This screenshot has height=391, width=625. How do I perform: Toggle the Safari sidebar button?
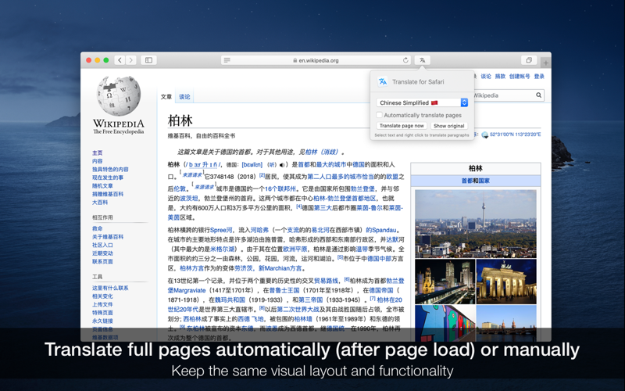(x=148, y=60)
